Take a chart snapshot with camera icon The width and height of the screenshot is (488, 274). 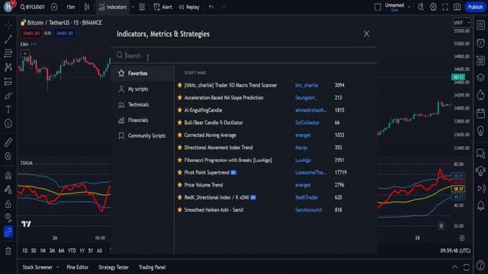tap(457, 7)
